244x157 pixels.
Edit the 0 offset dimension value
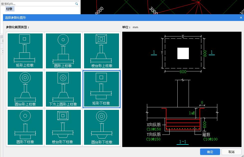click(x=202, y=103)
